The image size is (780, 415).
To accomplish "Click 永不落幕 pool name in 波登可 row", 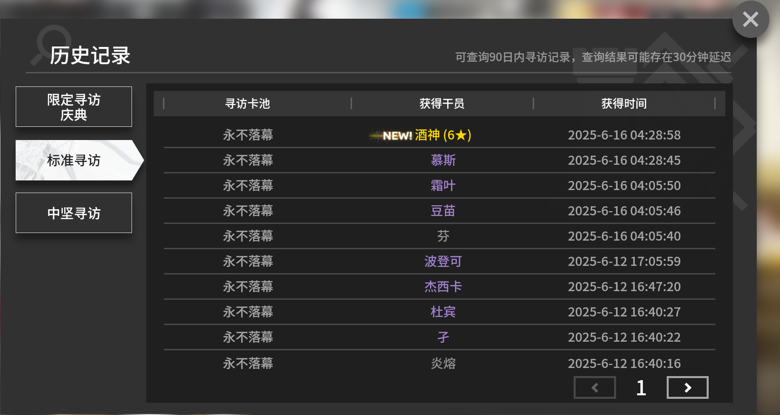I will coord(248,261).
